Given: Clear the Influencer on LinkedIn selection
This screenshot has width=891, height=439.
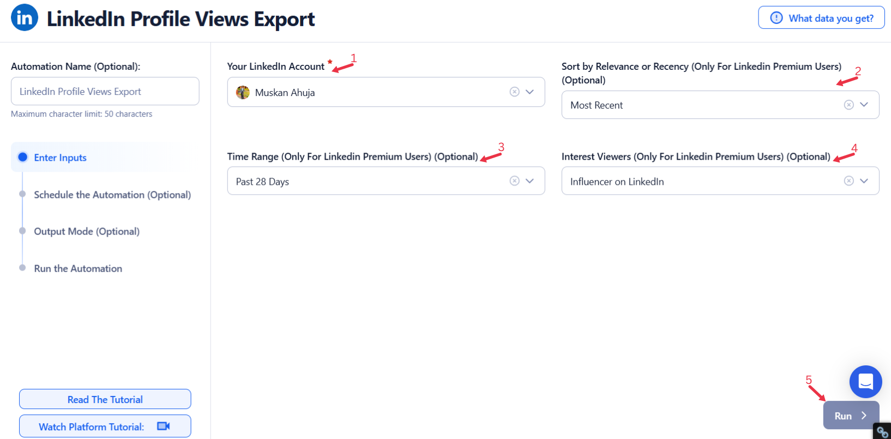Looking at the screenshot, I should pos(848,181).
